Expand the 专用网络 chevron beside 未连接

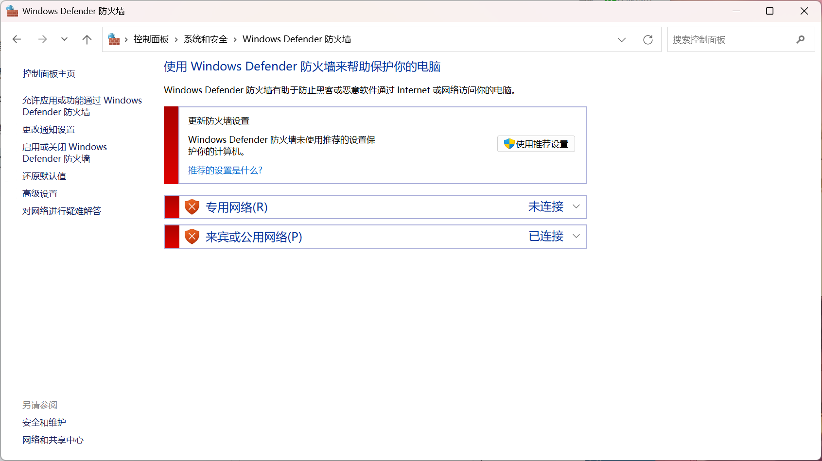click(x=576, y=206)
